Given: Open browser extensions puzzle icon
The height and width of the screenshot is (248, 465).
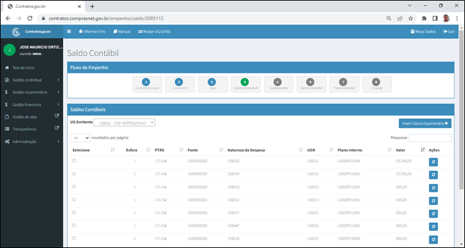Looking at the screenshot, I should (x=424, y=19).
